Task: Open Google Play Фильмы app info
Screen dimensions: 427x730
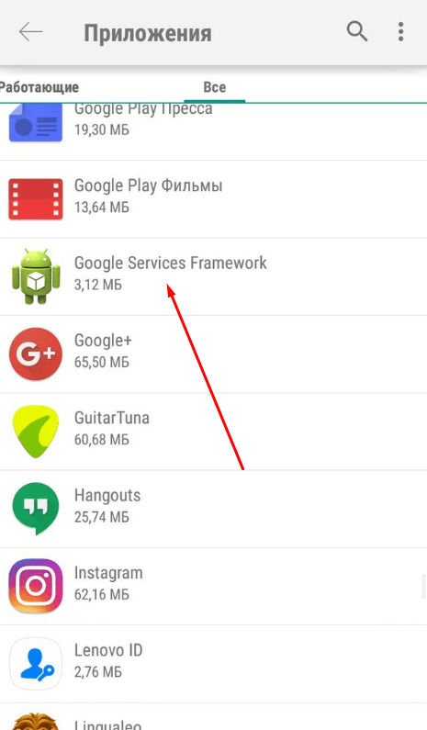Action: click(x=213, y=198)
